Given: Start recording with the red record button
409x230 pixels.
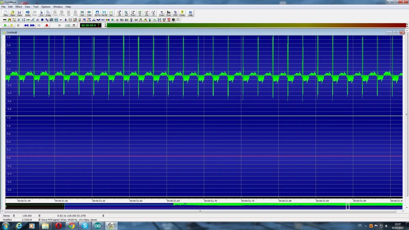Looking at the screenshot, I should point(47,25).
